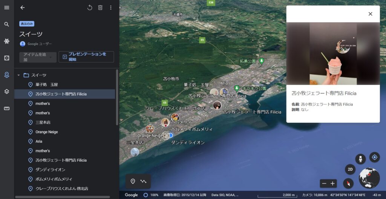
Task: Toggle the 2D view button
Action: pyautogui.click(x=350, y=170)
